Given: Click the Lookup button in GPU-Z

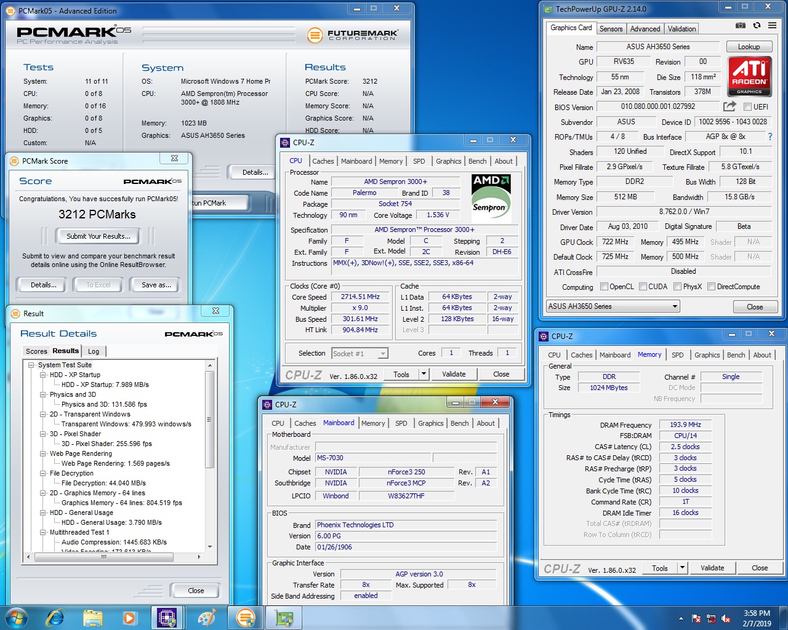Looking at the screenshot, I should [x=749, y=47].
